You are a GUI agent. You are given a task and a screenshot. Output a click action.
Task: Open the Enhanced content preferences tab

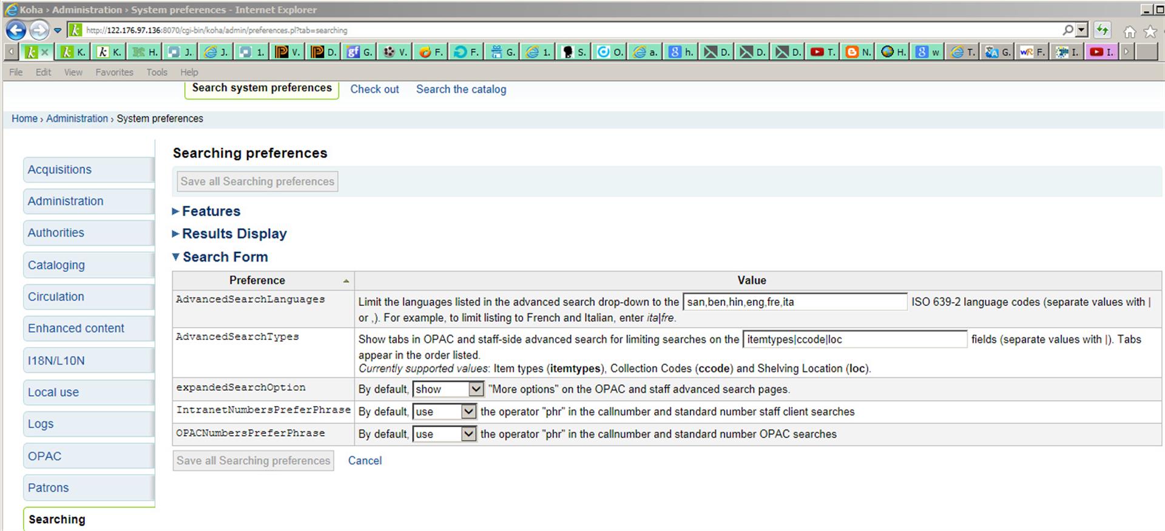(x=89, y=328)
